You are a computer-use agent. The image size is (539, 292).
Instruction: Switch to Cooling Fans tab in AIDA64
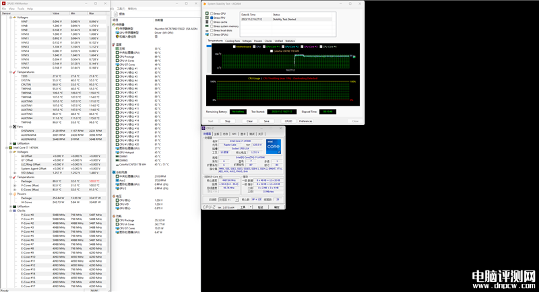pyautogui.click(x=232, y=41)
